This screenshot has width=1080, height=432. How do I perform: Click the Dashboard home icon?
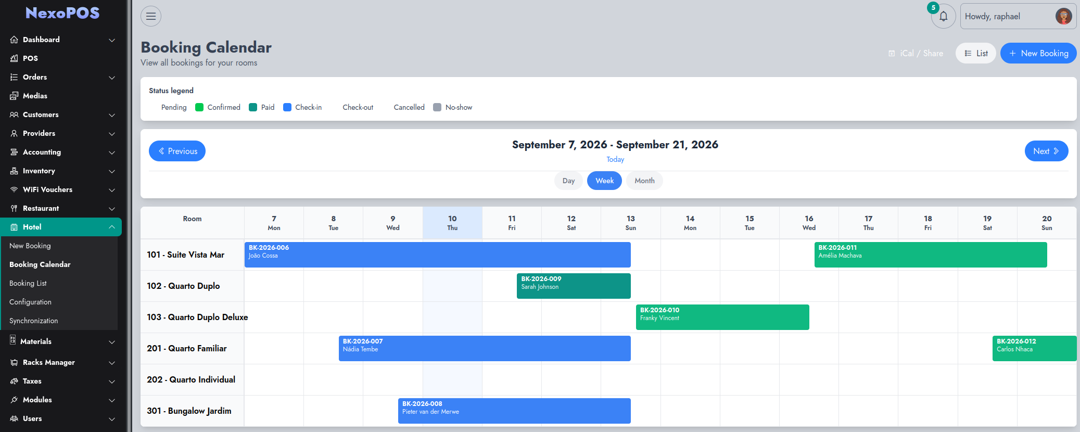pos(14,40)
